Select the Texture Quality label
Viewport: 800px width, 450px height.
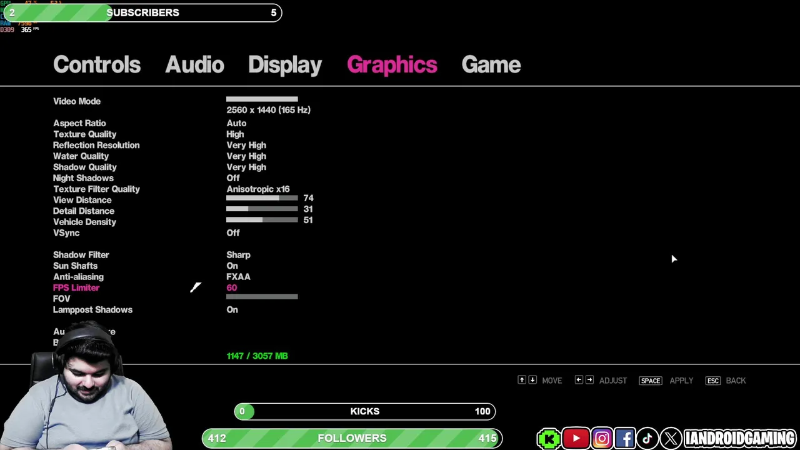[84, 134]
